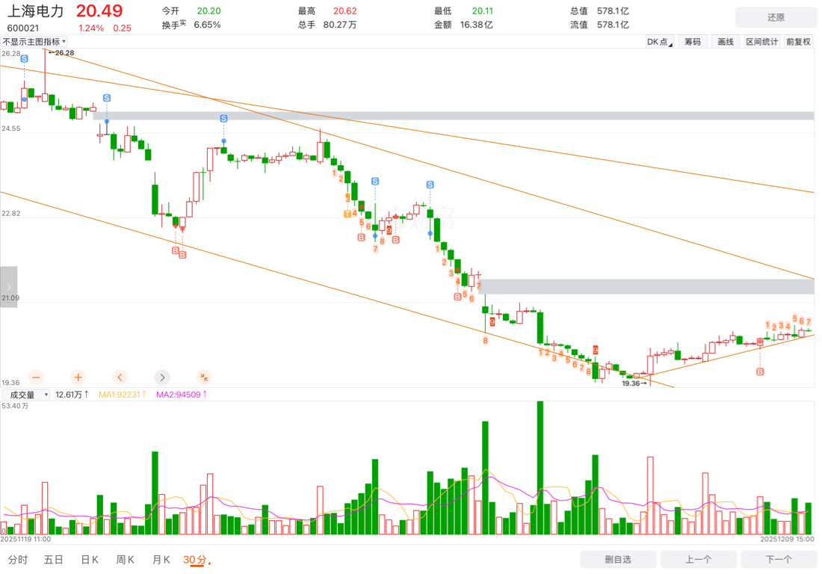The height and width of the screenshot is (574, 822).
Task: Click the 画线 drawing button
Action: click(x=726, y=42)
